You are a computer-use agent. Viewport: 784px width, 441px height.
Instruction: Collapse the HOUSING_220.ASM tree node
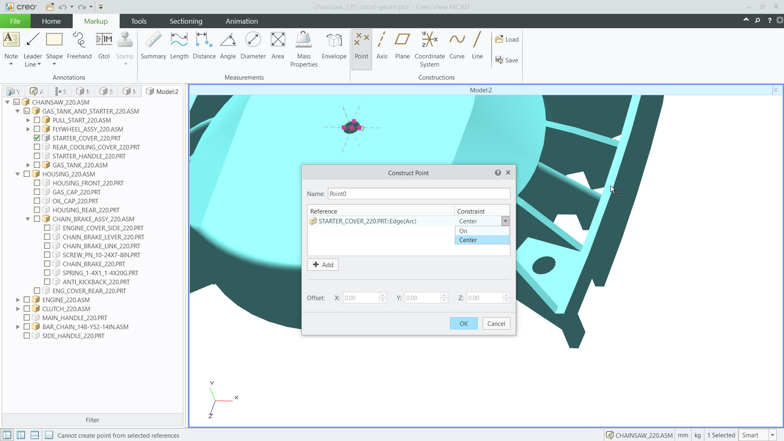[18, 174]
